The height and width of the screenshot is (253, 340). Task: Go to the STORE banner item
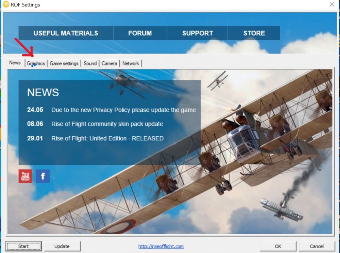[x=254, y=33]
